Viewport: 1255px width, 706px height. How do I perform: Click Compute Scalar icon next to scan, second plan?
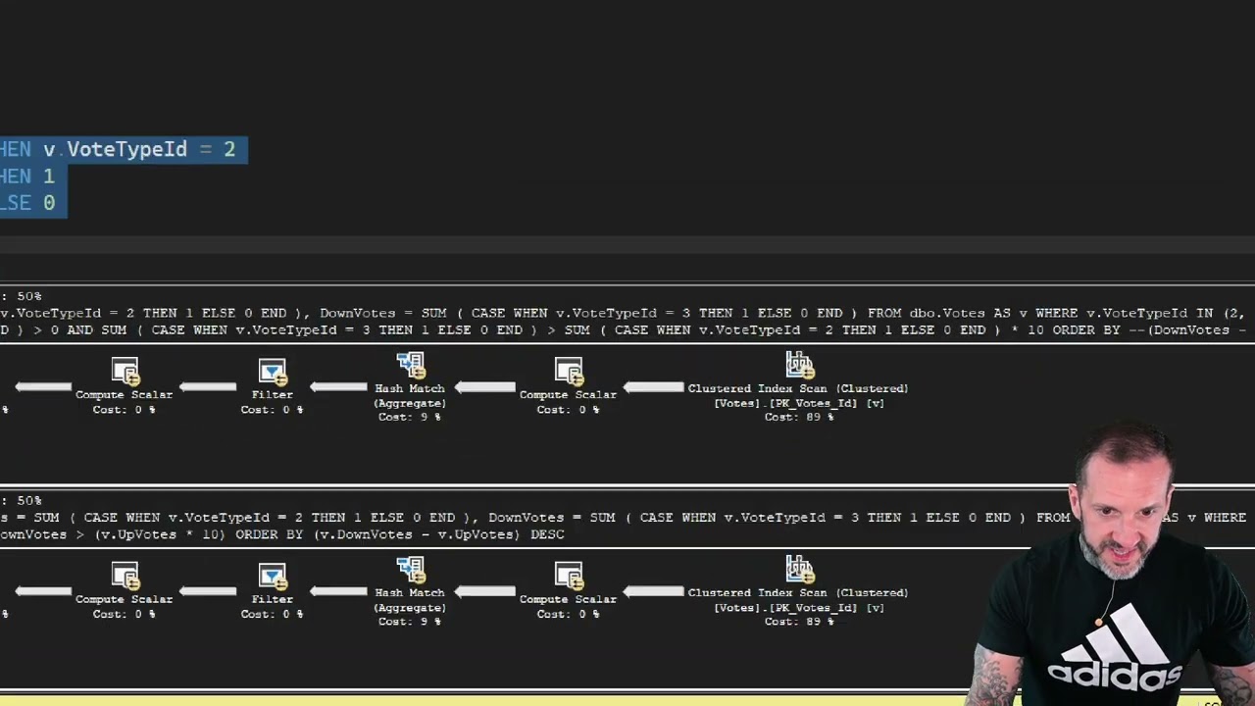[x=568, y=577]
